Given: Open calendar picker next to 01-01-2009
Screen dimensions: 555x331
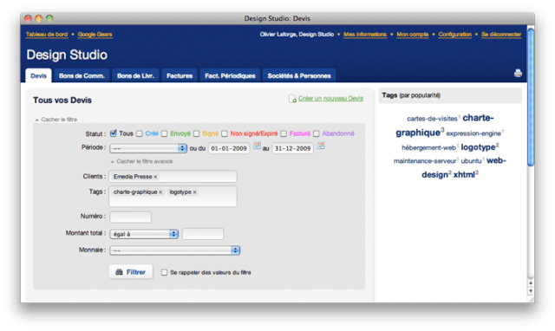Looking at the screenshot, I should point(258,146).
